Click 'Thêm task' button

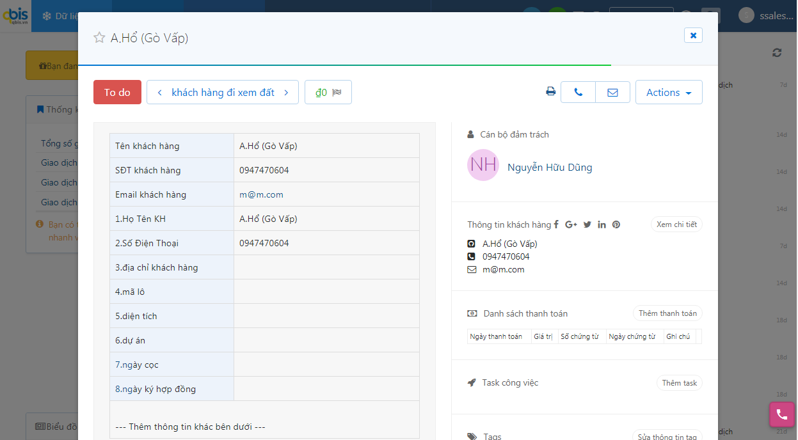[x=680, y=383]
